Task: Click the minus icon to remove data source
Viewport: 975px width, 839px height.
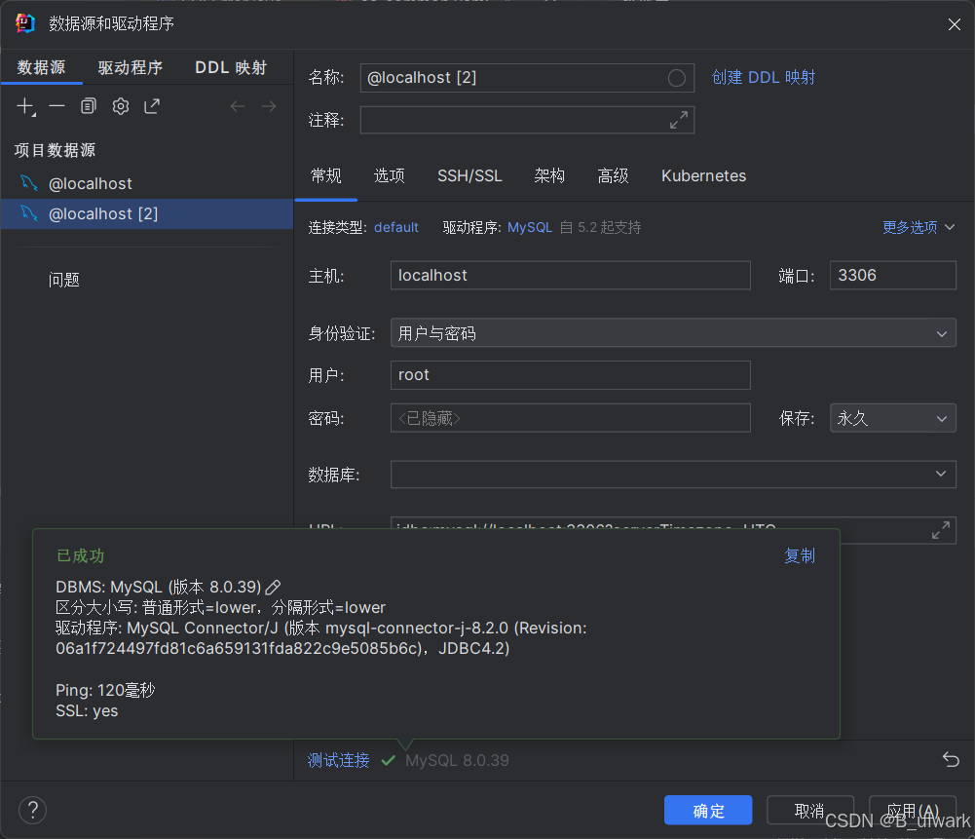Action: coord(56,106)
